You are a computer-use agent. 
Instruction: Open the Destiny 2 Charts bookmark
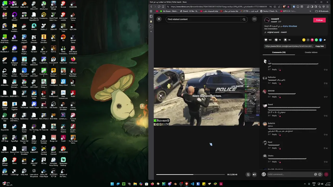269,11
